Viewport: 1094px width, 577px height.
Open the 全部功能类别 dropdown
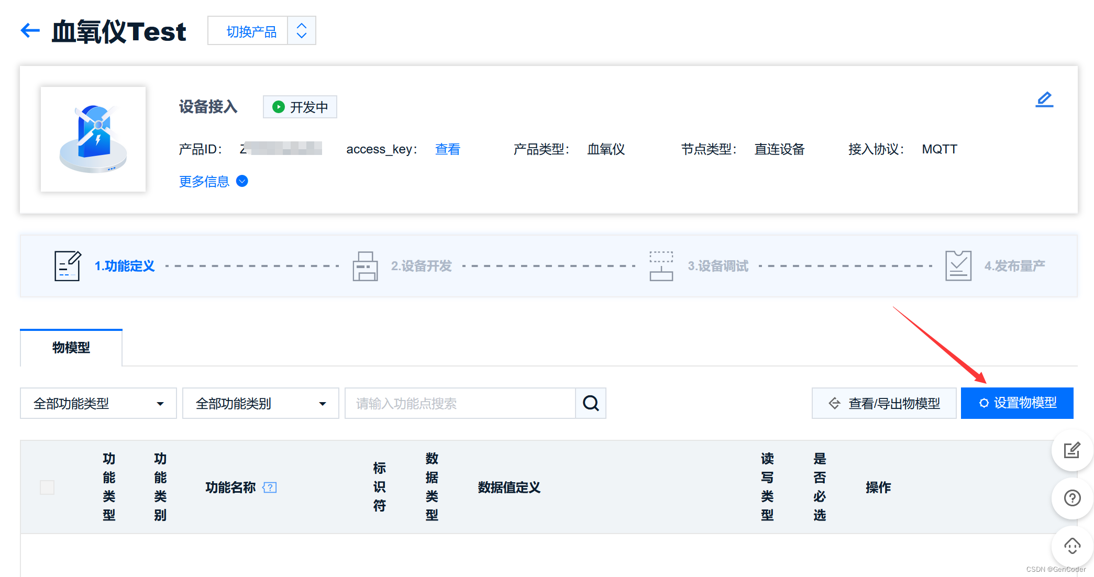(261, 403)
